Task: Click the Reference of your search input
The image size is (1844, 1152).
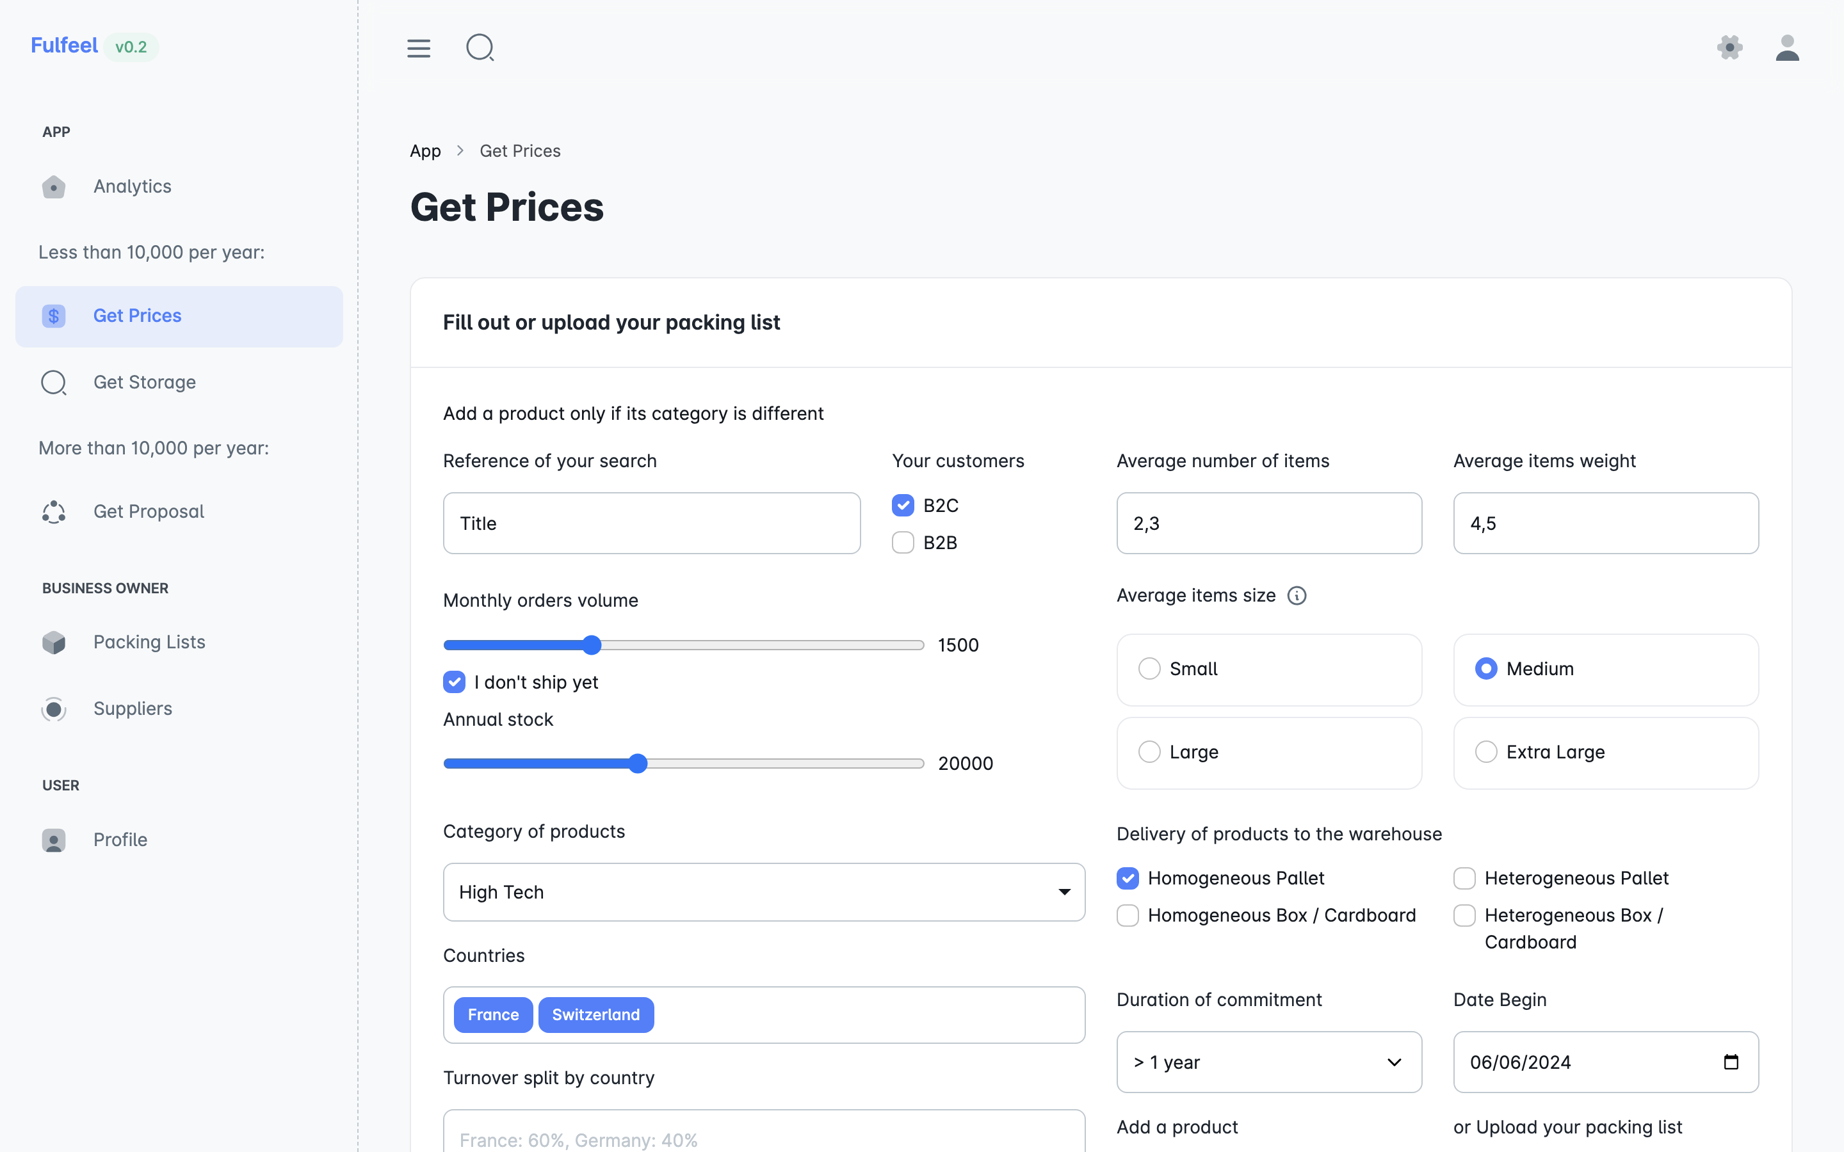Action: point(652,524)
